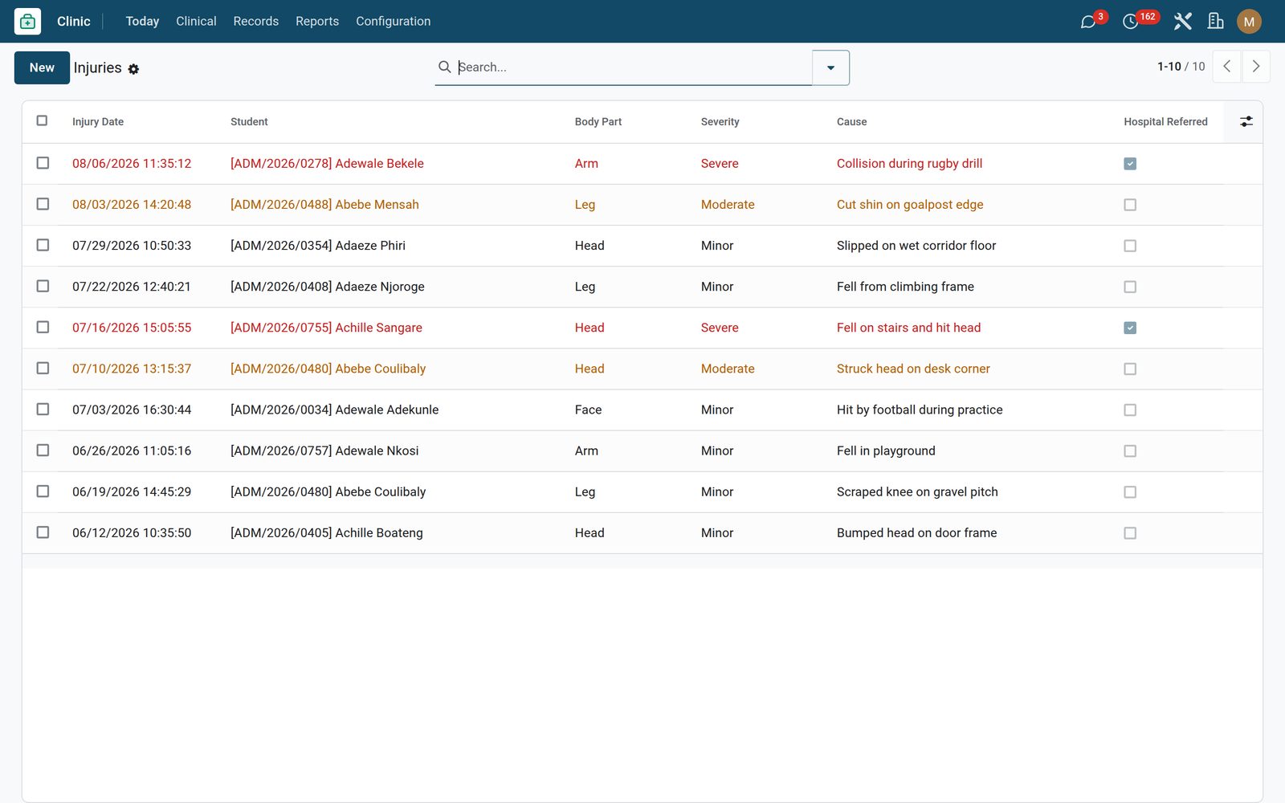Toggle Hospital Referred for Achille Sangare
This screenshot has height=803, width=1285.
1130,328
